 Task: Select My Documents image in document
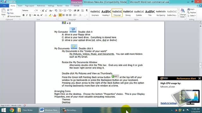[74, 47]
